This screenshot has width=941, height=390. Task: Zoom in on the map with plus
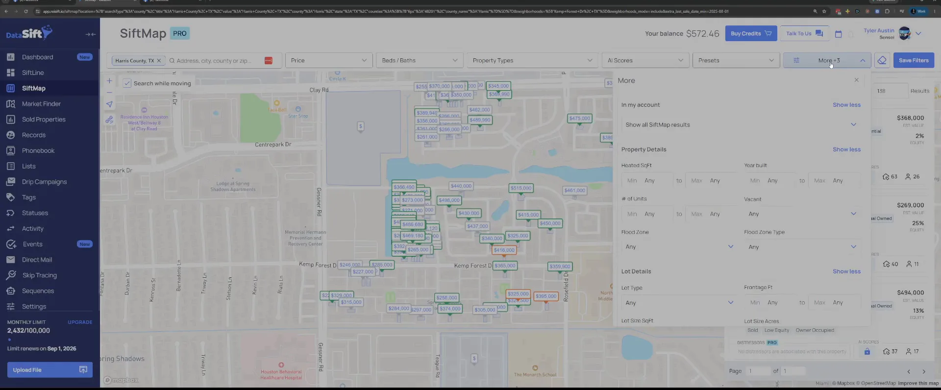point(109,81)
